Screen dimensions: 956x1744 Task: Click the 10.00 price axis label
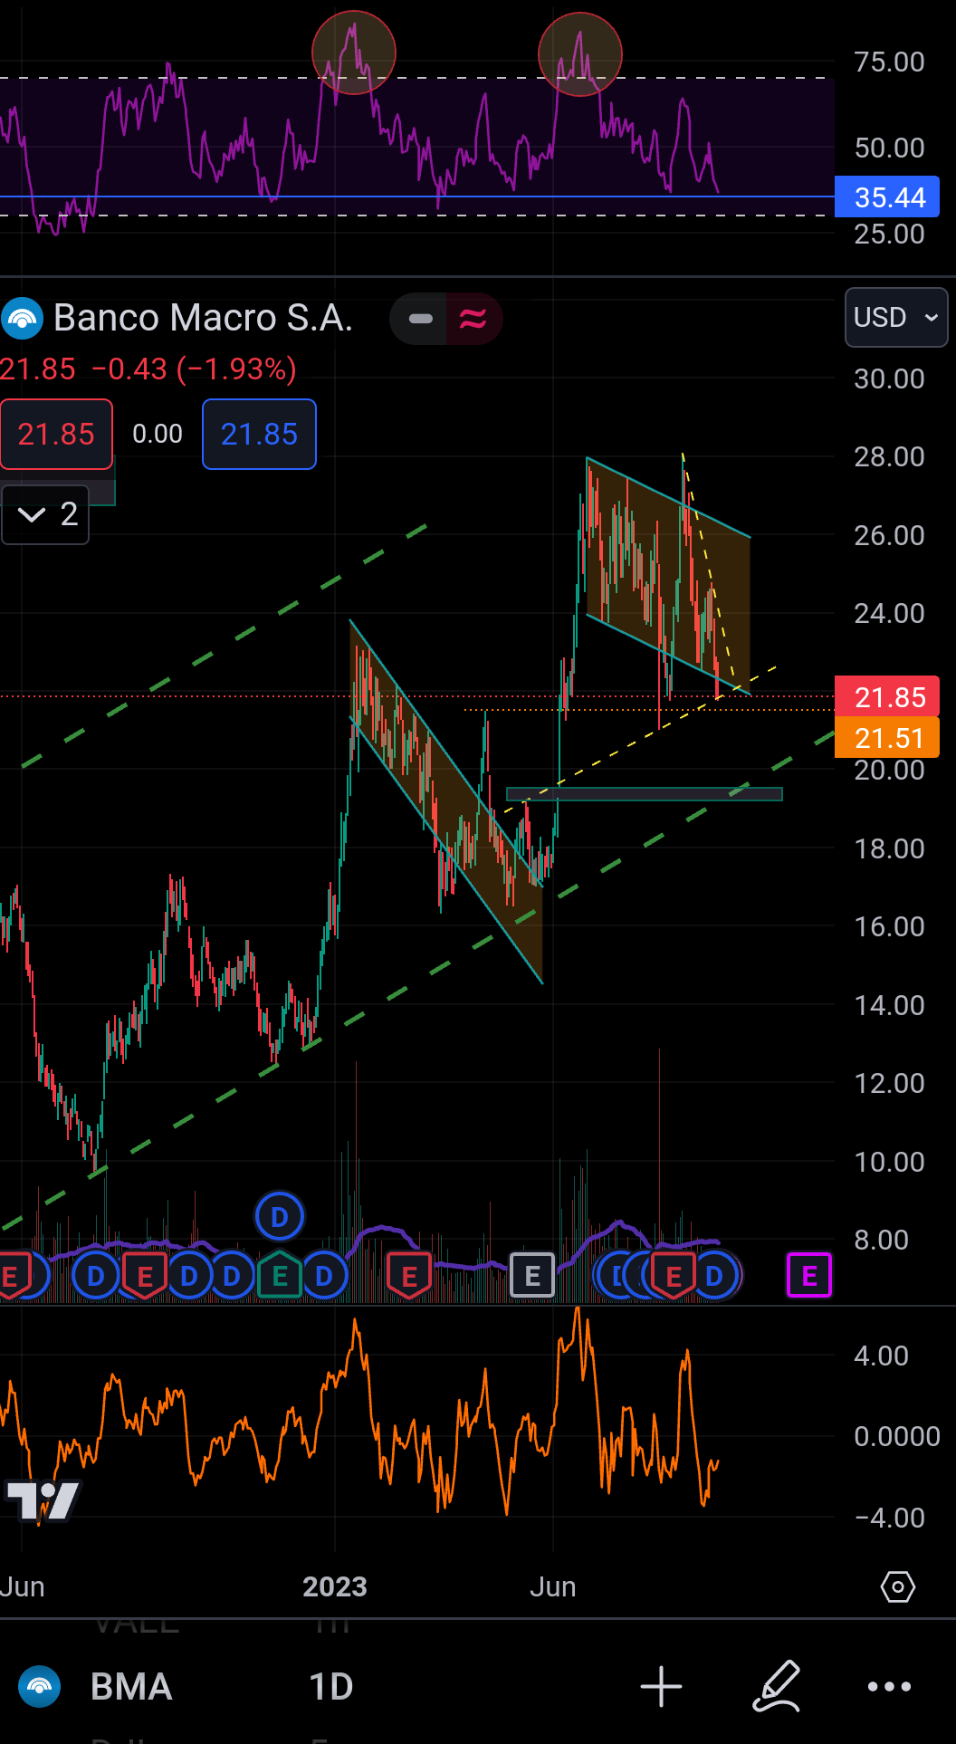(x=889, y=1162)
